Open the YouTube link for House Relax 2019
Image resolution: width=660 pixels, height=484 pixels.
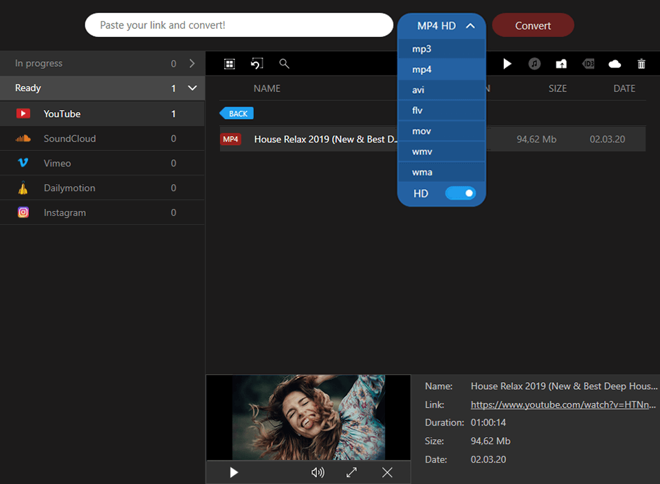pos(562,404)
